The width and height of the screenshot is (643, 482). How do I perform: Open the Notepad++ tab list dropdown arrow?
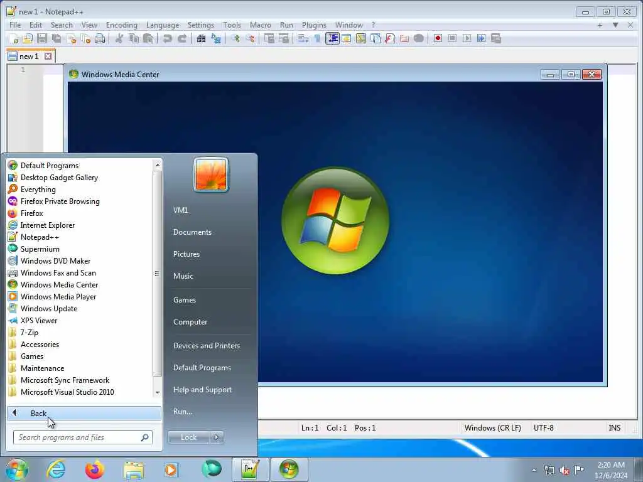click(615, 25)
